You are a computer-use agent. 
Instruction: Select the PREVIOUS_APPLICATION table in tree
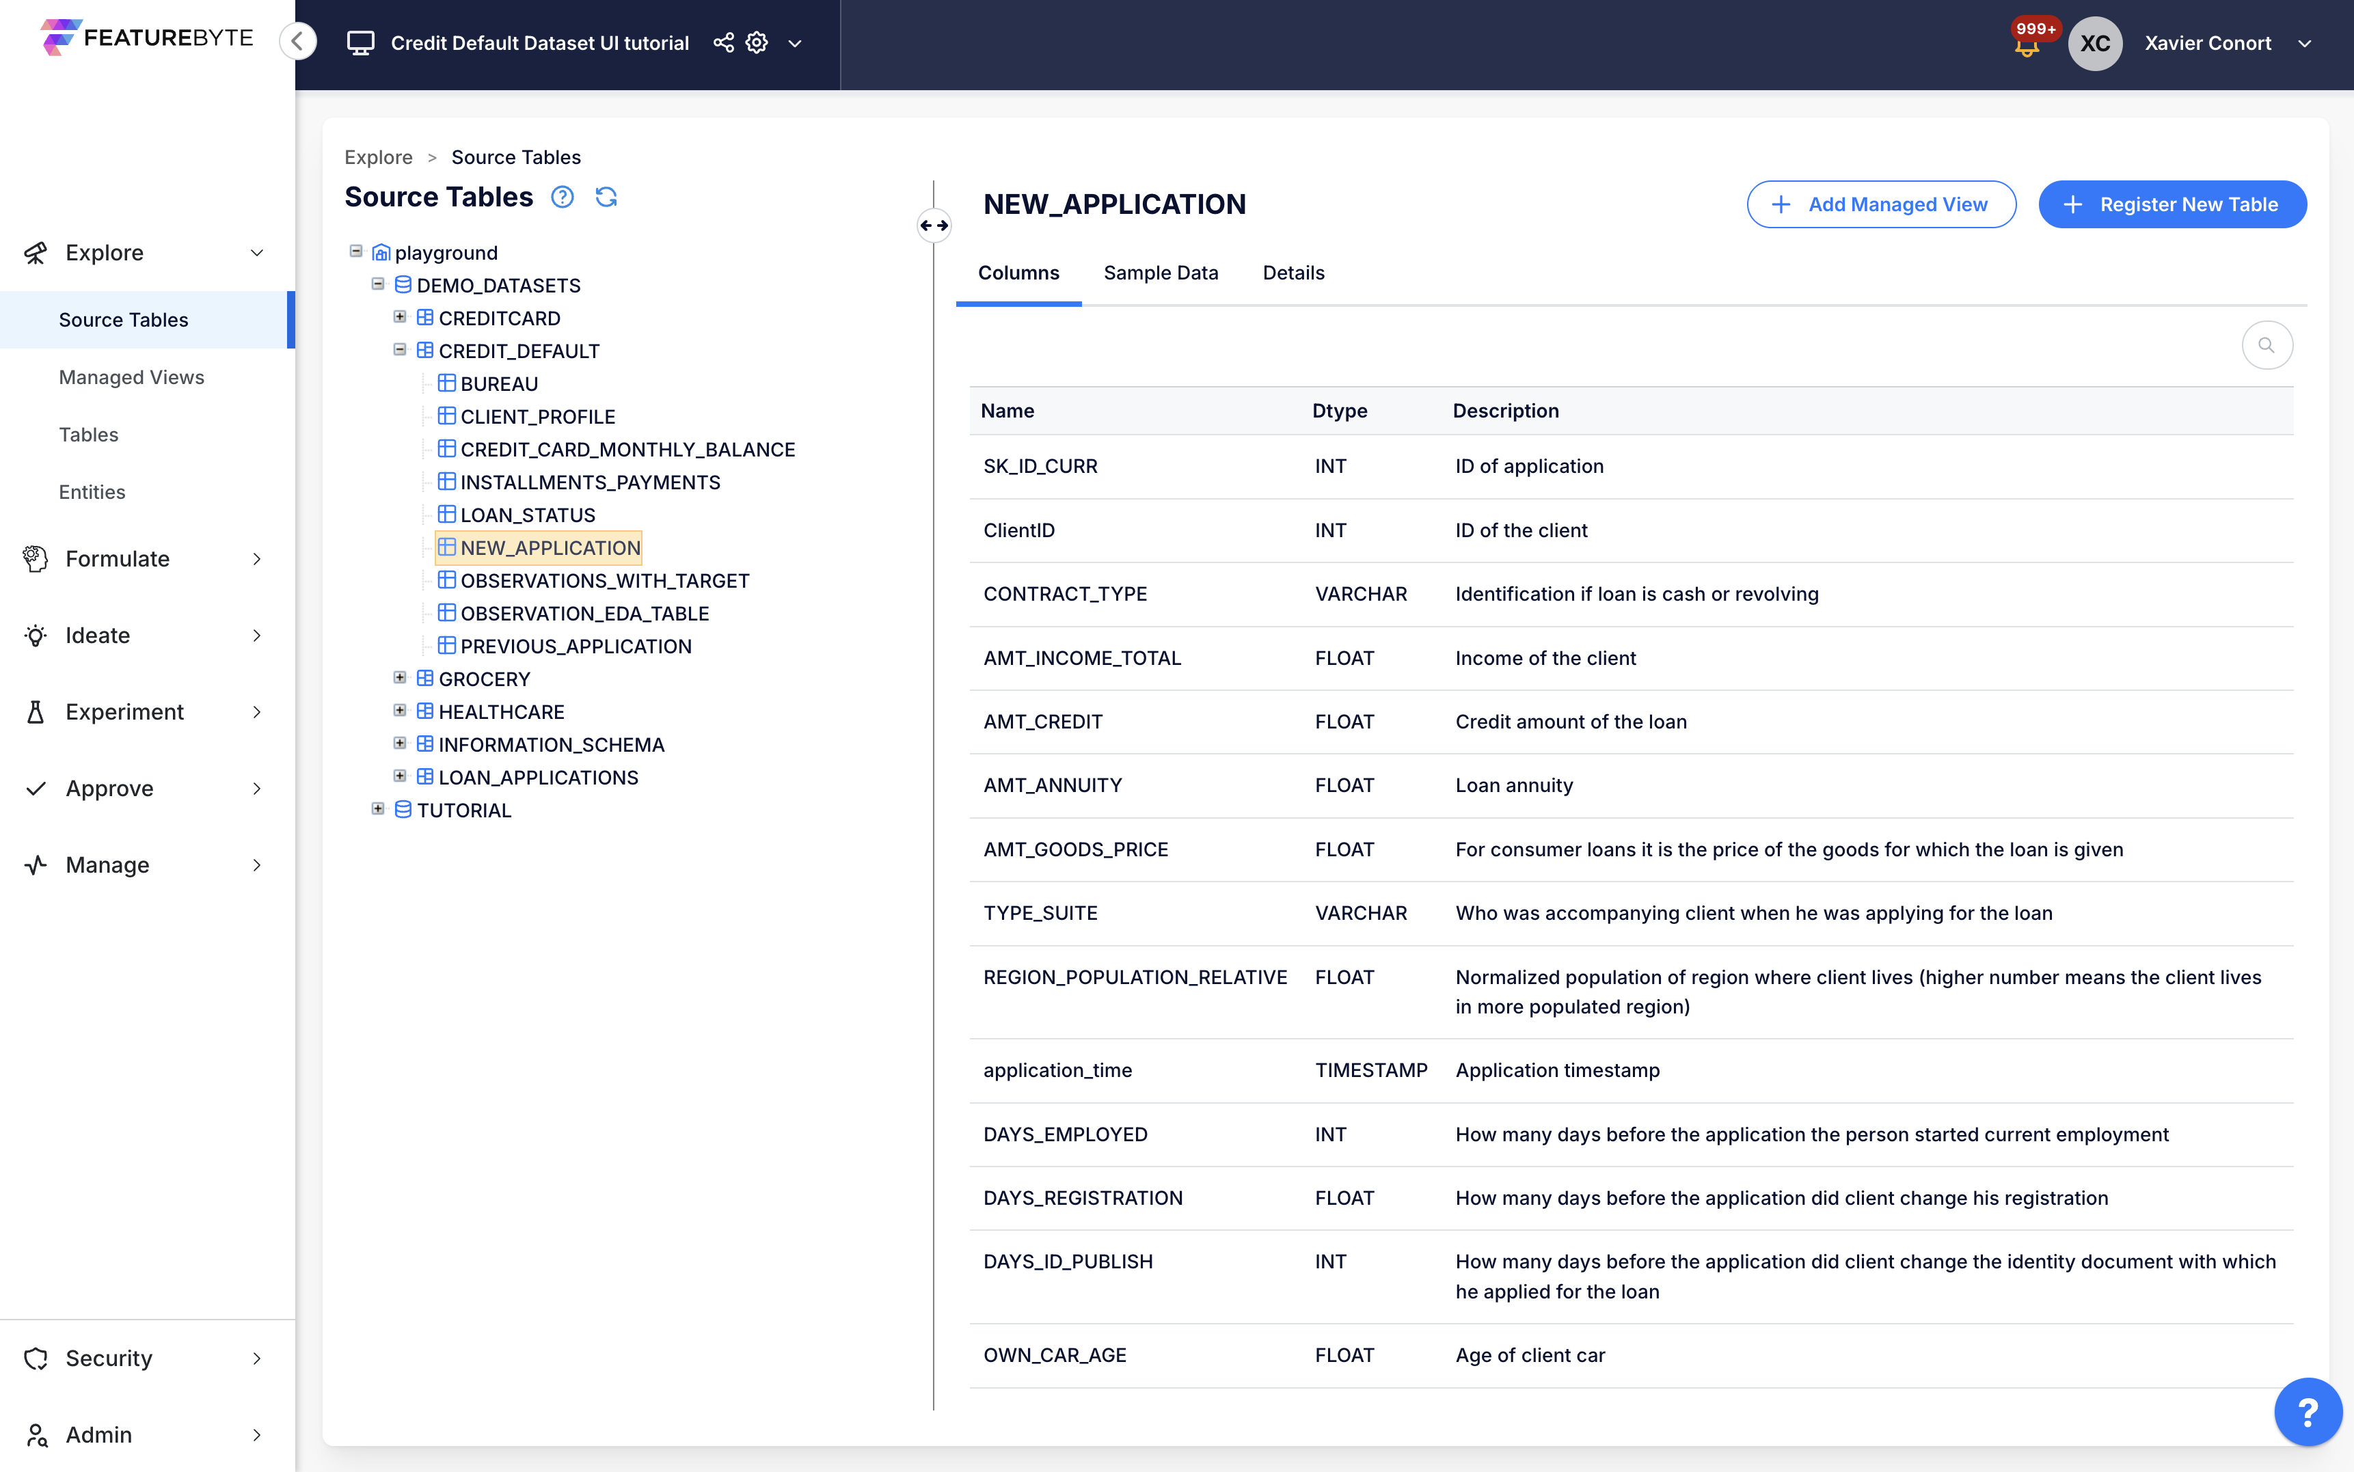tap(576, 646)
